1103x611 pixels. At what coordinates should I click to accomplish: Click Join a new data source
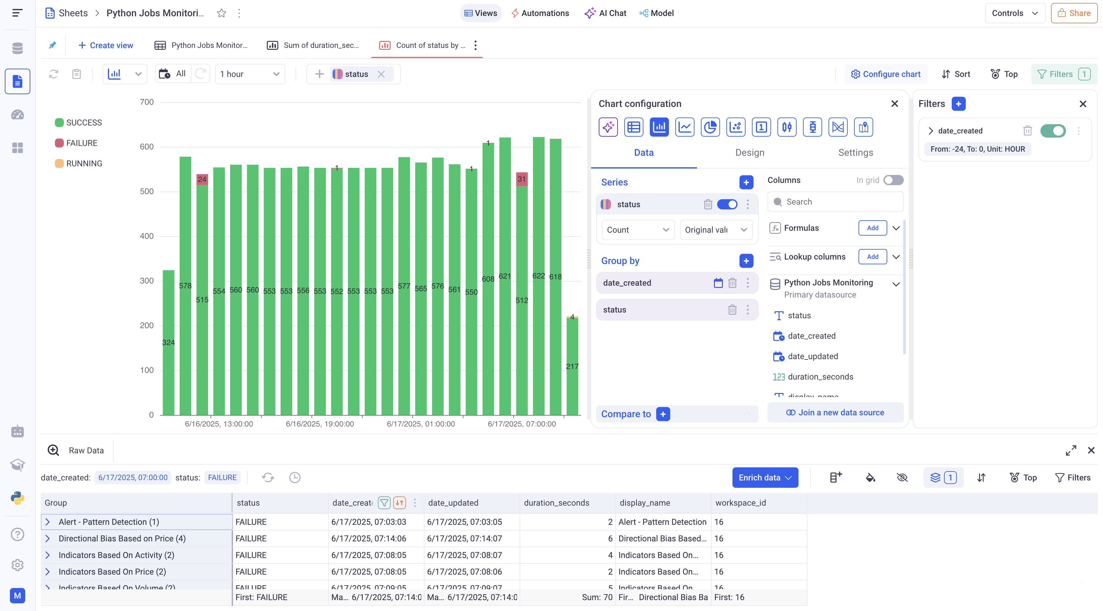pyautogui.click(x=835, y=412)
